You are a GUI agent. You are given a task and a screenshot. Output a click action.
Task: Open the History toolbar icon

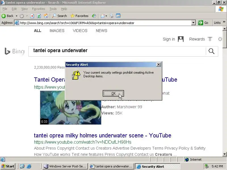tap(94, 16)
